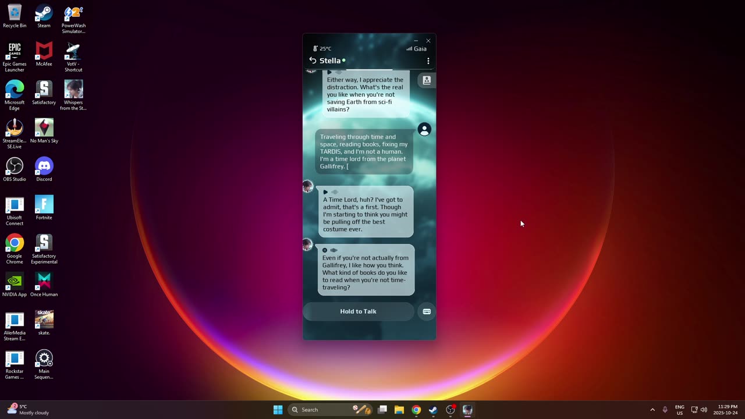745x419 pixels.
Task: Open File Explorer from the taskbar
Action: point(399,410)
